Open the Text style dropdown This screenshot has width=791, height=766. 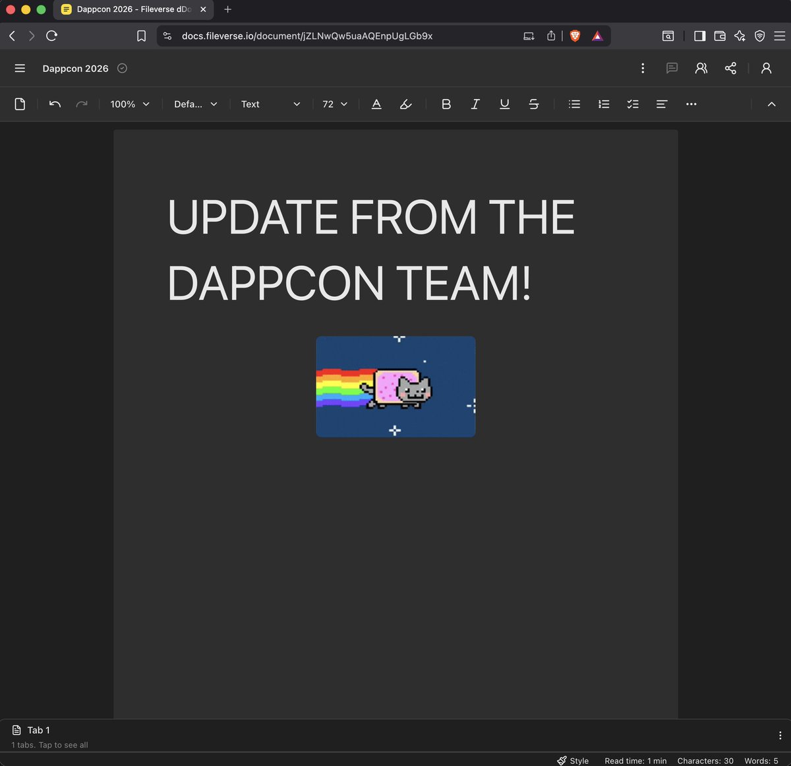point(270,104)
